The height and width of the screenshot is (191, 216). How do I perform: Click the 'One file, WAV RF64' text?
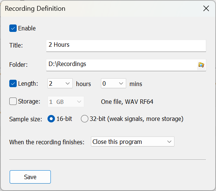[127, 102]
